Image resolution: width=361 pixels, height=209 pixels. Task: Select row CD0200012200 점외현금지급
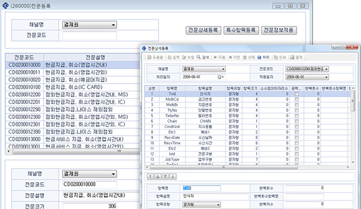[73, 95]
